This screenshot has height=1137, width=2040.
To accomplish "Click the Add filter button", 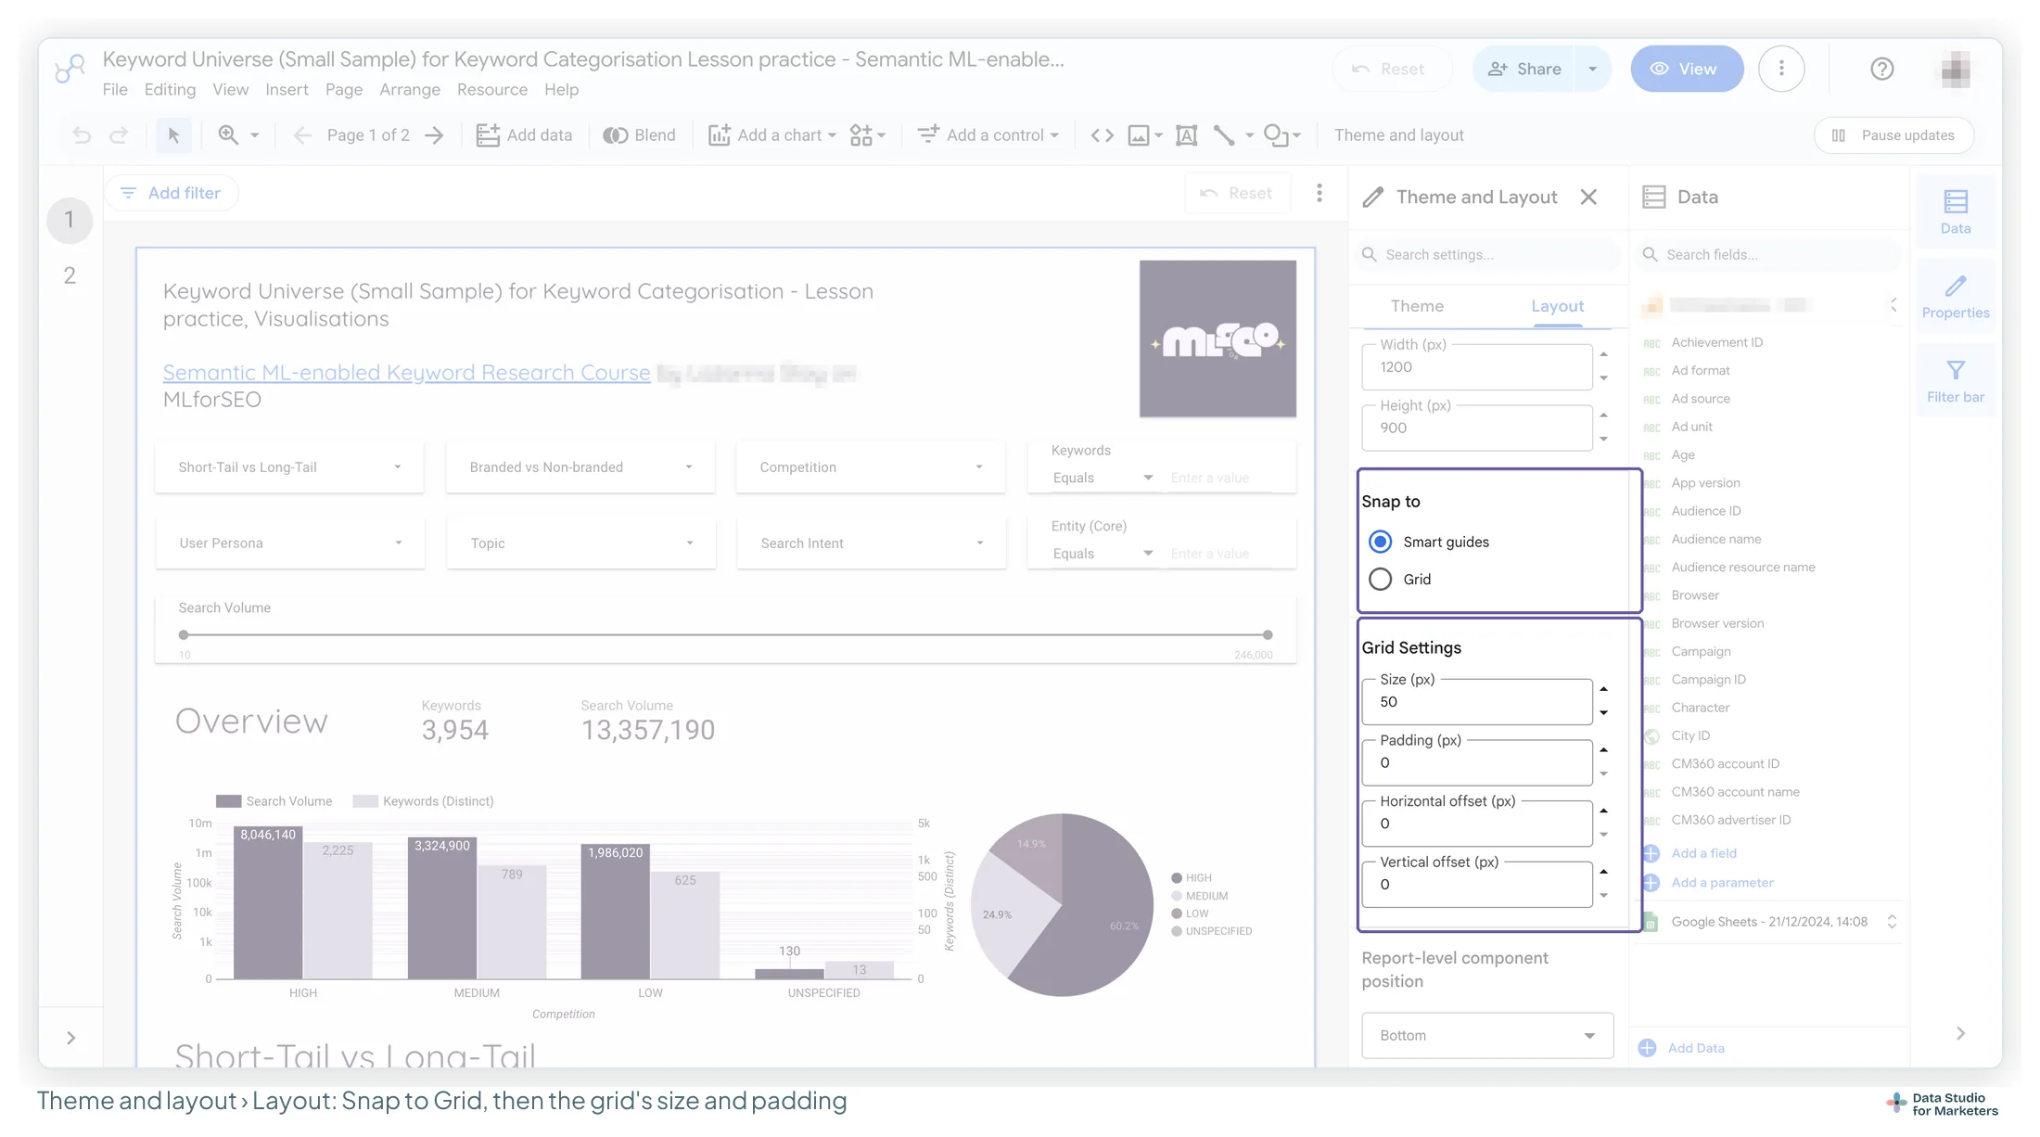I will [x=172, y=193].
